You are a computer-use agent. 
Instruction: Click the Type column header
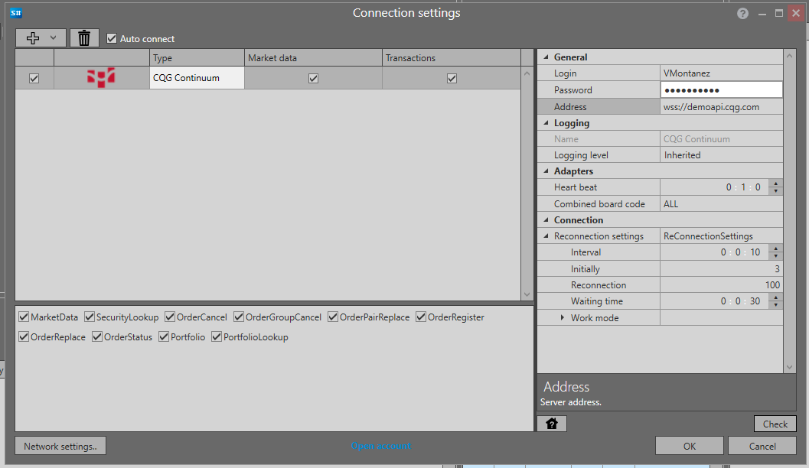197,58
